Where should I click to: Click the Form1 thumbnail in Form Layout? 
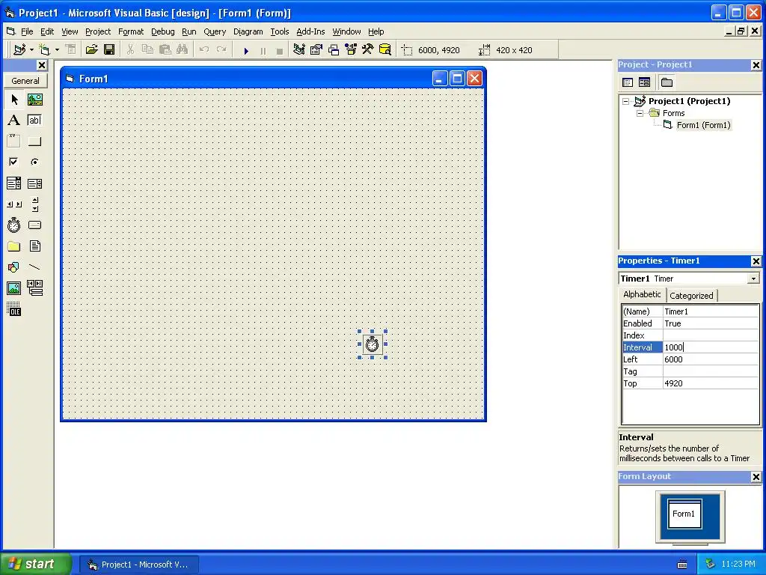pos(684,514)
